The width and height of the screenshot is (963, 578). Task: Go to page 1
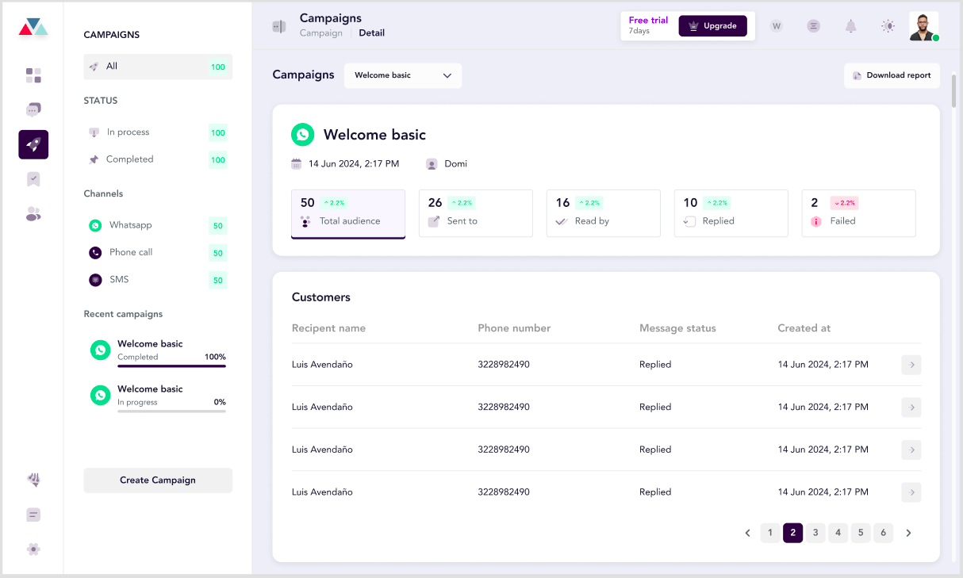[770, 533]
